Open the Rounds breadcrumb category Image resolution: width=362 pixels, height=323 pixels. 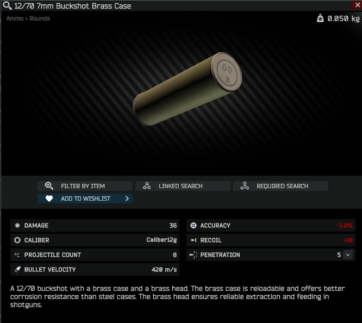coord(40,18)
